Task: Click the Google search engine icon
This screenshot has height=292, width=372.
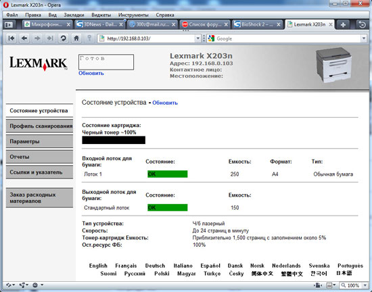Action: [211, 39]
